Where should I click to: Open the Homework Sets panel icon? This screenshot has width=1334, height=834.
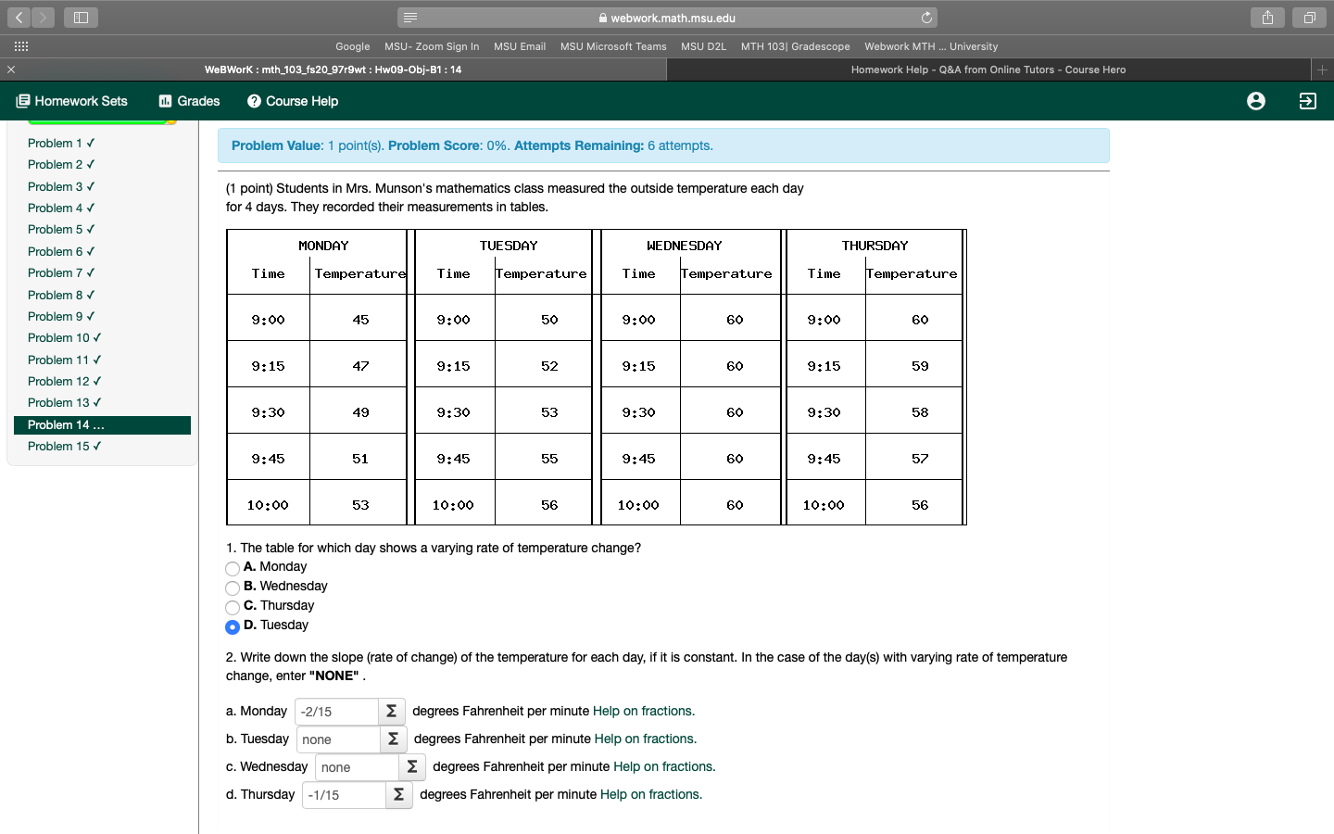25,101
